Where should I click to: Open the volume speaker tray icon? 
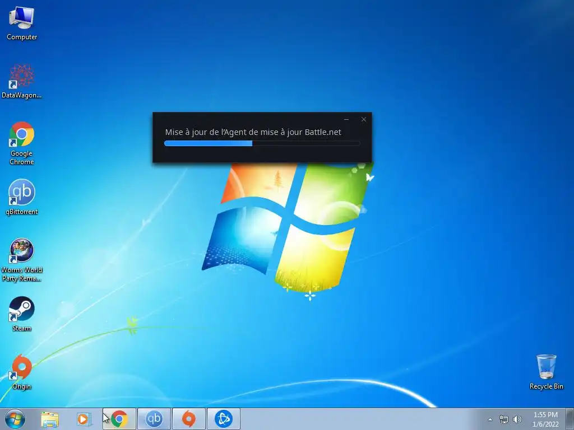[x=517, y=419]
